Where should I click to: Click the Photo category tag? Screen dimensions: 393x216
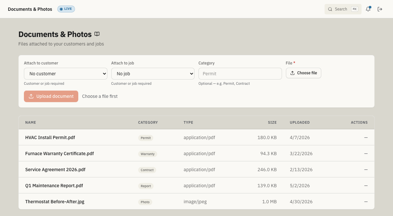[x=145, y=202]
